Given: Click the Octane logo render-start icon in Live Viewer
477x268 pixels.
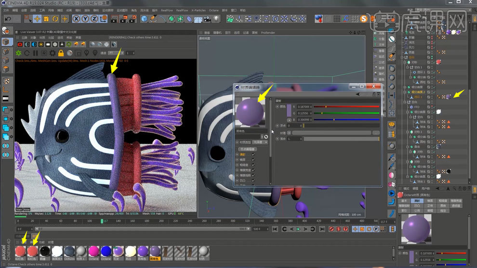Looking at the screenshot, I should click(x=19, y=53).
